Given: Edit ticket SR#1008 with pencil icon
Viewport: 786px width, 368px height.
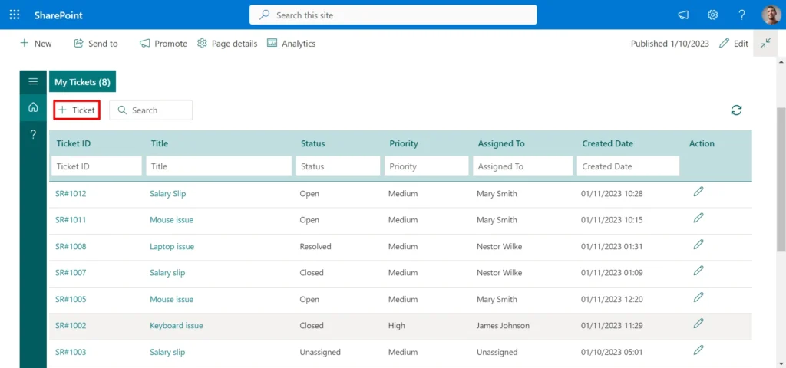Looking at the screenshot, I should (x=698, y=245).
